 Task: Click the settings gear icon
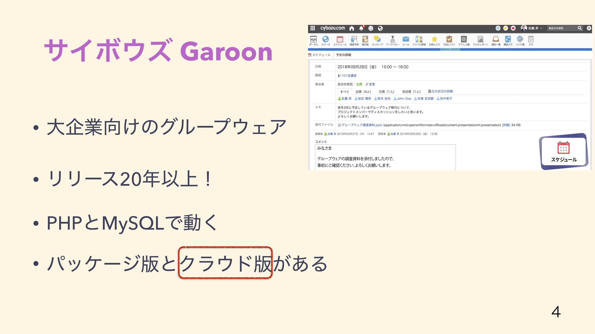click(x=589, y=28)
